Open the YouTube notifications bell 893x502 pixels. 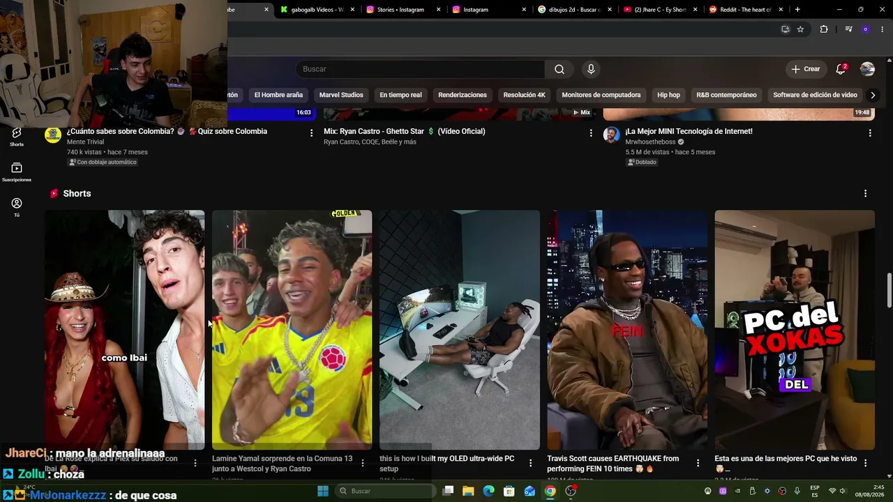841,69
